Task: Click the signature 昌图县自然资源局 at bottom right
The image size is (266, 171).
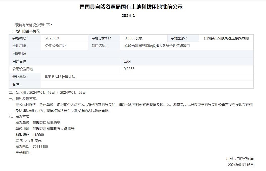Action: 240,159
